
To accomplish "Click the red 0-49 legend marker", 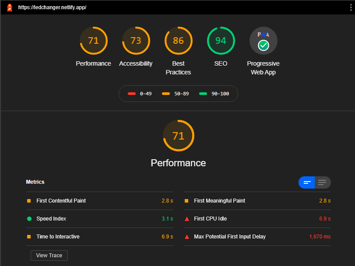I will 132,94.
